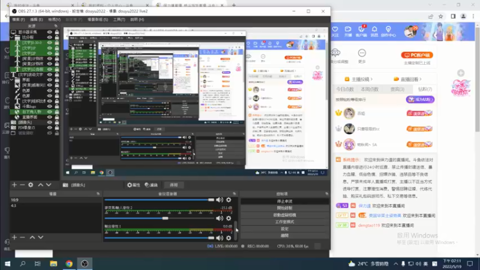Open OBS 說明(H) menu
The width and height of the screenshot is (480, 270).
pos(137,19)
